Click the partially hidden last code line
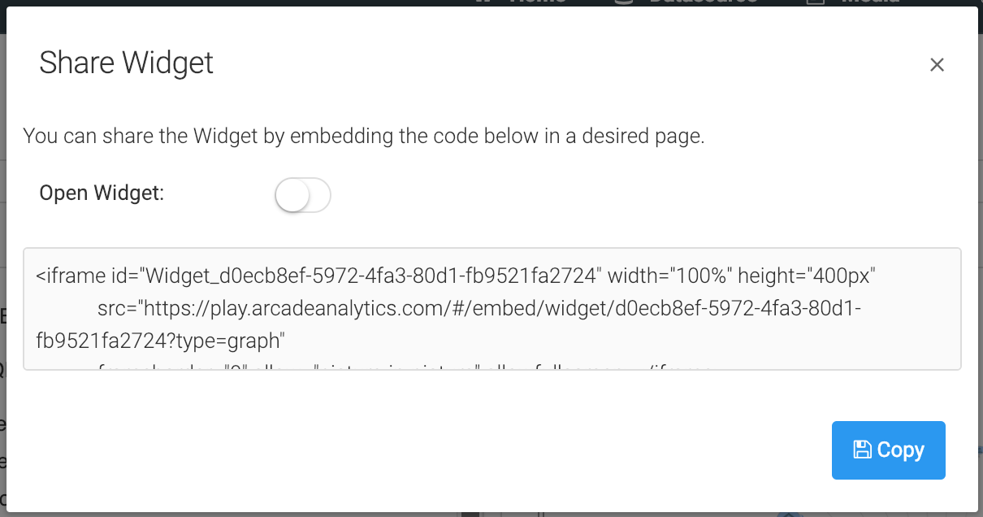983x517 pixels. pyautogui.click(x=406, y=368)
